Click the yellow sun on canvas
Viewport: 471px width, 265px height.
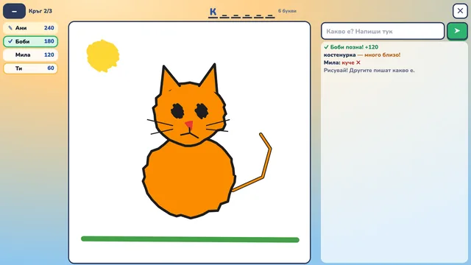pos(103,56)
